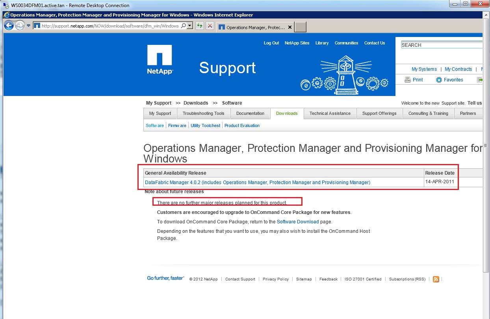Viewport: 490px width, 319px height.
Task: Open the Troubleshooting Tools tab
Action: (x=203, y=114)
